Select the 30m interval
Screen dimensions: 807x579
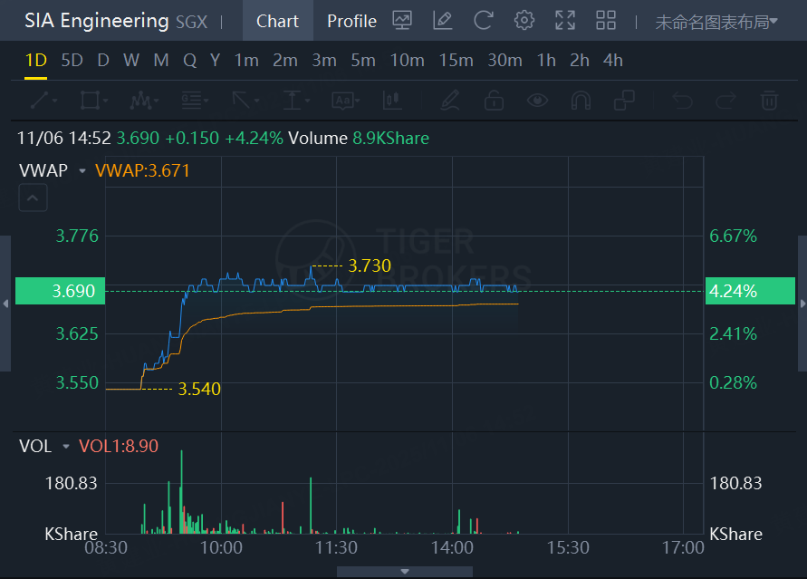(504, 60)
